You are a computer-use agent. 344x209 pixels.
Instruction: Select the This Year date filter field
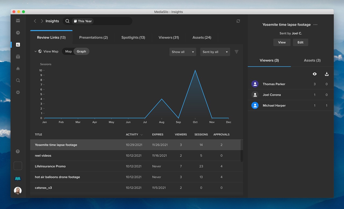tap(83, 21)
